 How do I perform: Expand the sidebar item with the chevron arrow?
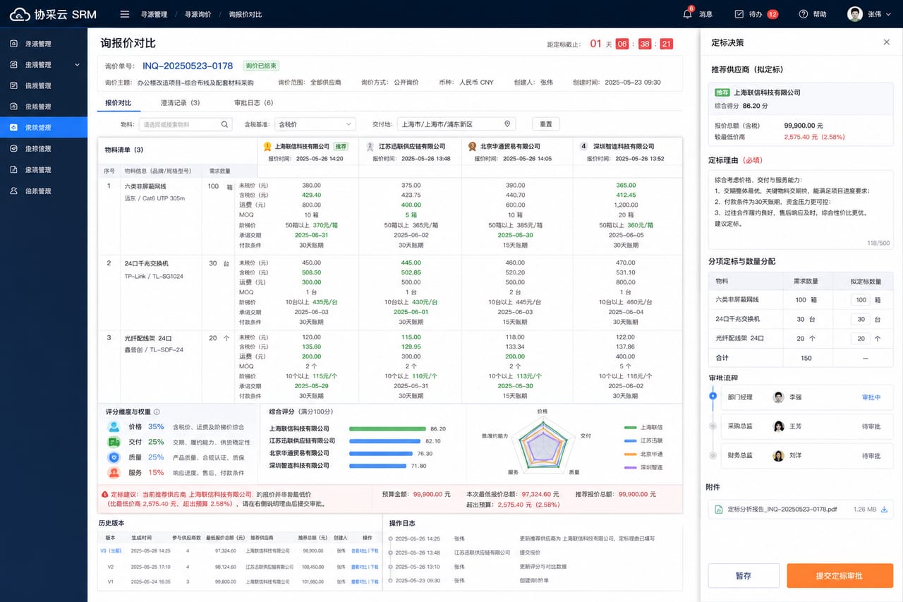click(x=76, y=64)
